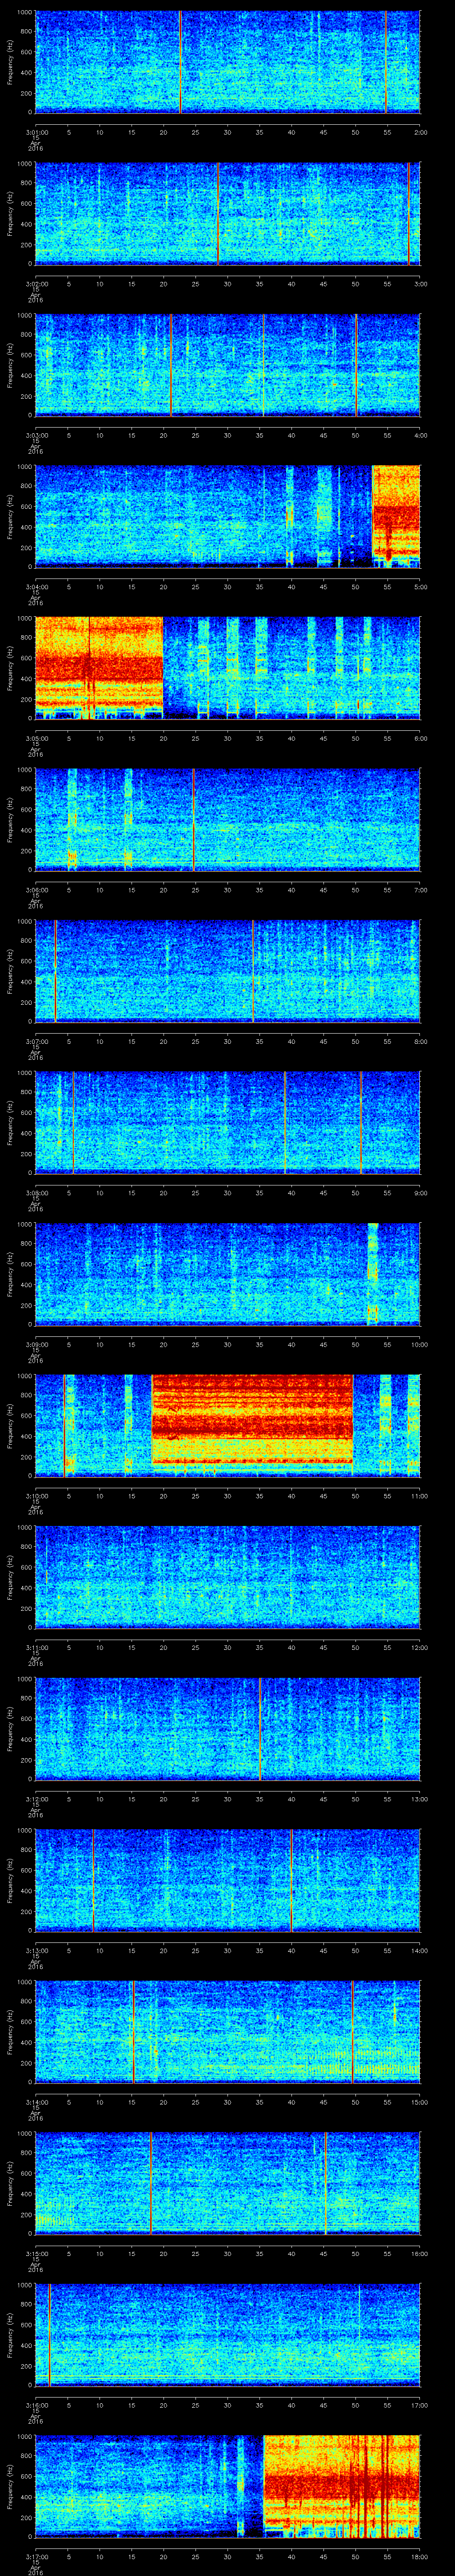Viewport: 455px width, 2576px height.
Task: Click the Frequency (Hz) axis label of 3:01:00 panel
Action: (10, 62)
